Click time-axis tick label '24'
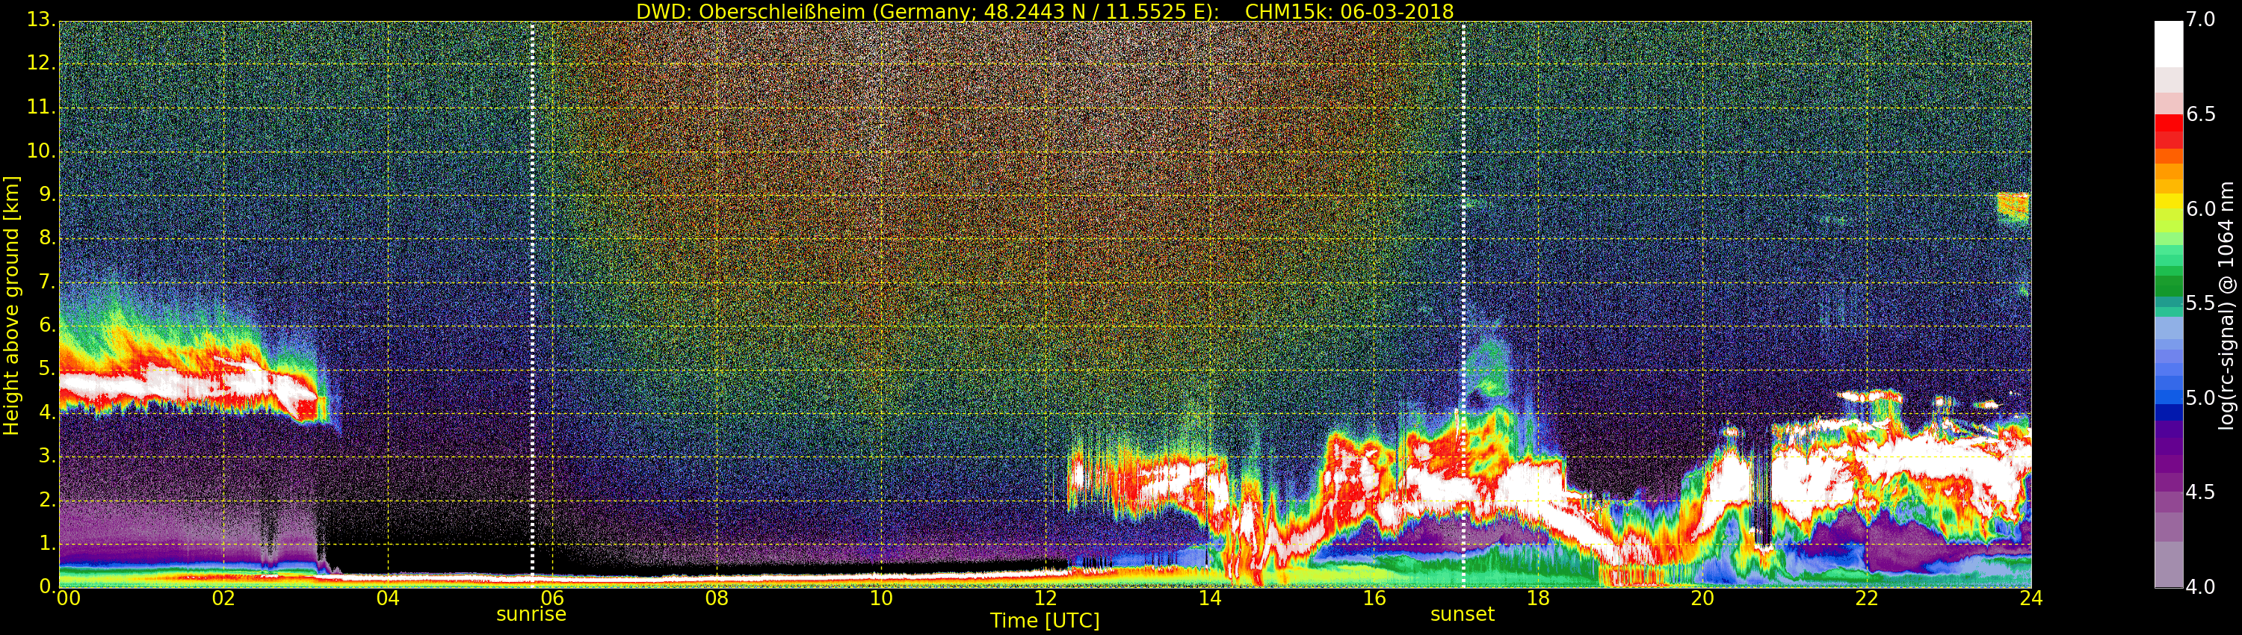This screenshot has height=635, width=2242. pyautogui.click(x=2031, y=598)
